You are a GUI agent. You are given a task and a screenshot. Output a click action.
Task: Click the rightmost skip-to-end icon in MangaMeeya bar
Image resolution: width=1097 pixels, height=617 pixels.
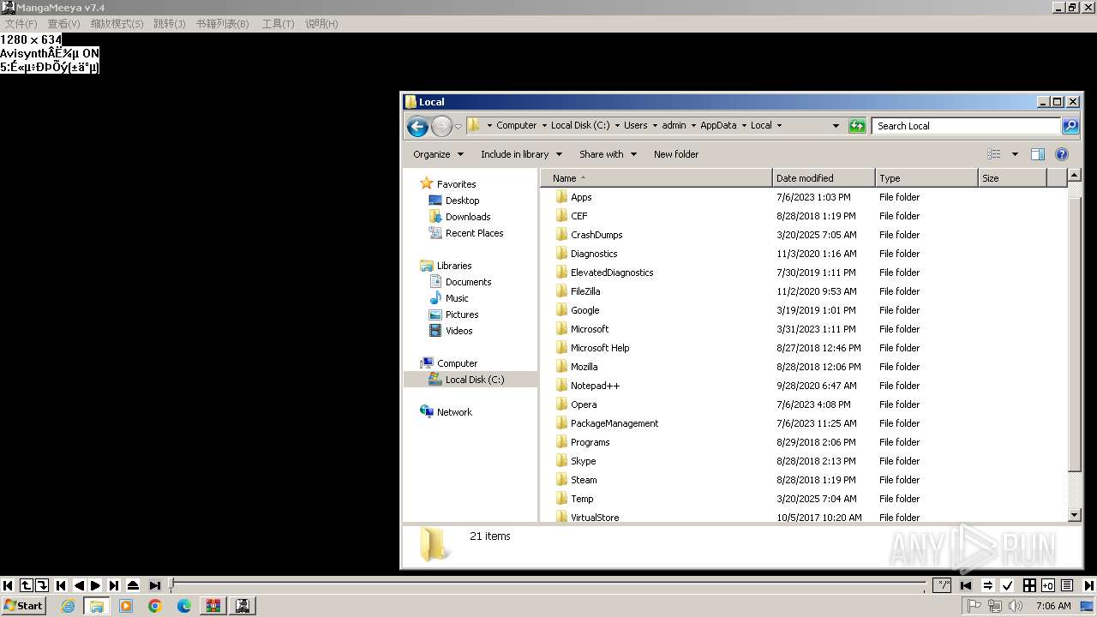(1088, 585)
